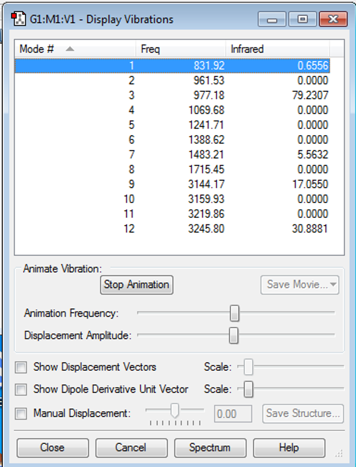This screenshot has width=356, height=467.
Task: Click the Close button at bottom
Action: (x=53, y=447)
